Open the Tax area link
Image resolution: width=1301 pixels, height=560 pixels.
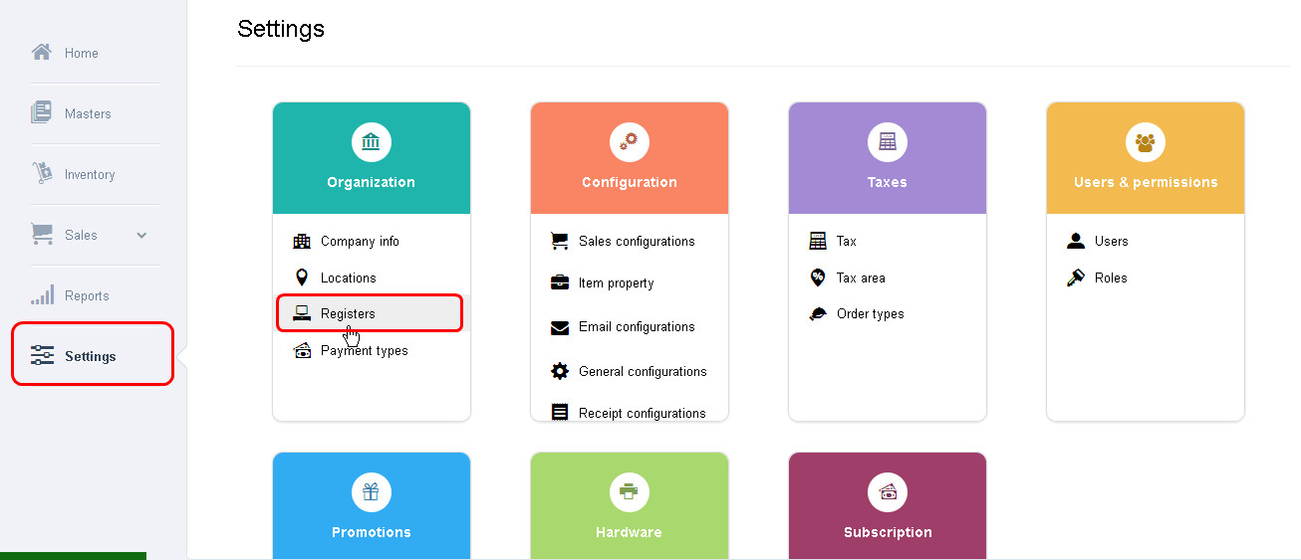click(861, 279)
